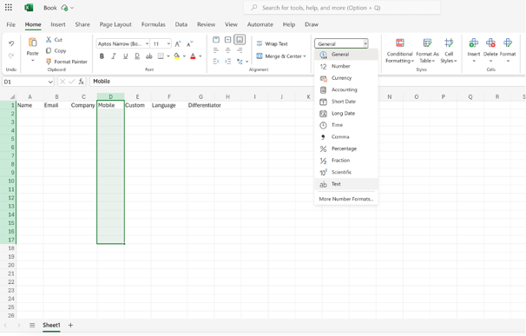This screenshot has width=526, height=336.
Task: Open the File tab
Action: [10, 24]
